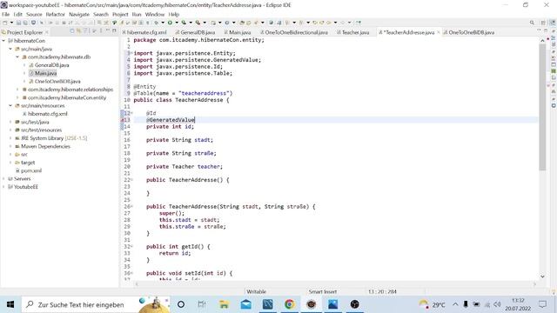
Task: Collapse the com.itcademy.hibernate.db package
Action: coord(17,57)
